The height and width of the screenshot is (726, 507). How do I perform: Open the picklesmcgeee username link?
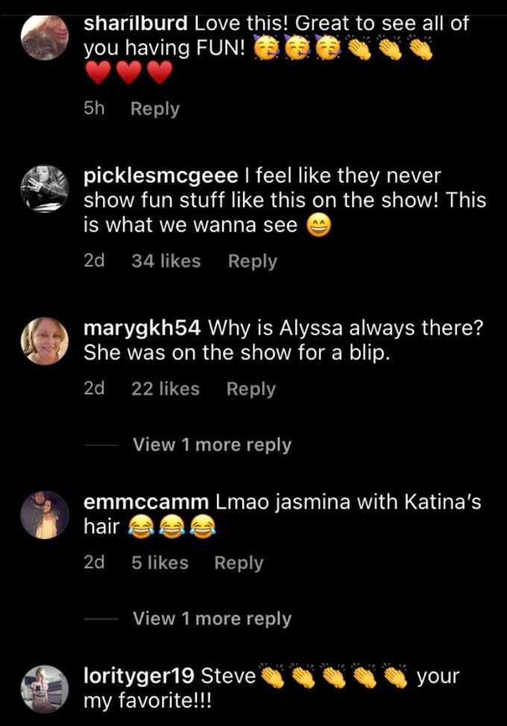point(161,176)
